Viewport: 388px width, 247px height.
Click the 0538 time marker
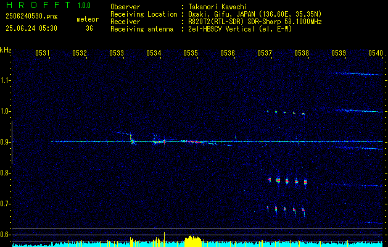302,52
